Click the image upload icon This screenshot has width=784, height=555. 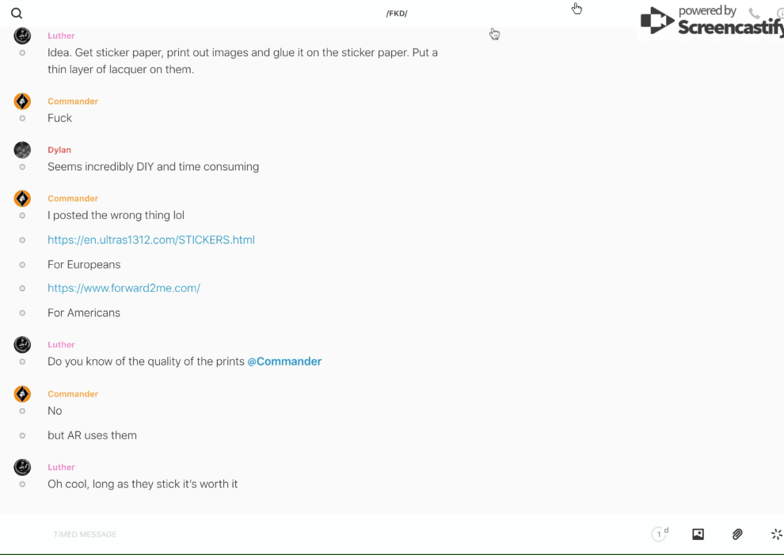(x=698, y=534)
